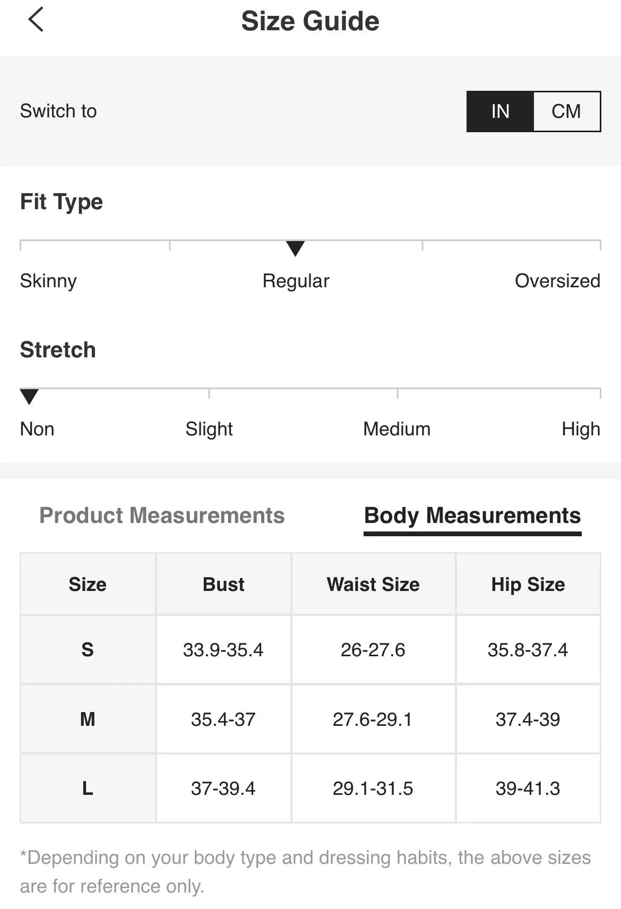Click the Fit Type triangle marker
Viewport: 621px width, 909px height.
point(295,248)
